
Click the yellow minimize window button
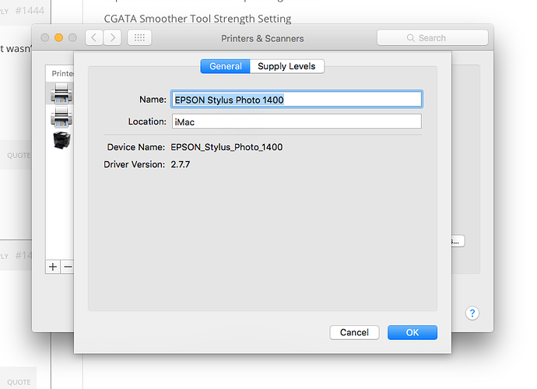pyautogui.click(x=58, y=37)
